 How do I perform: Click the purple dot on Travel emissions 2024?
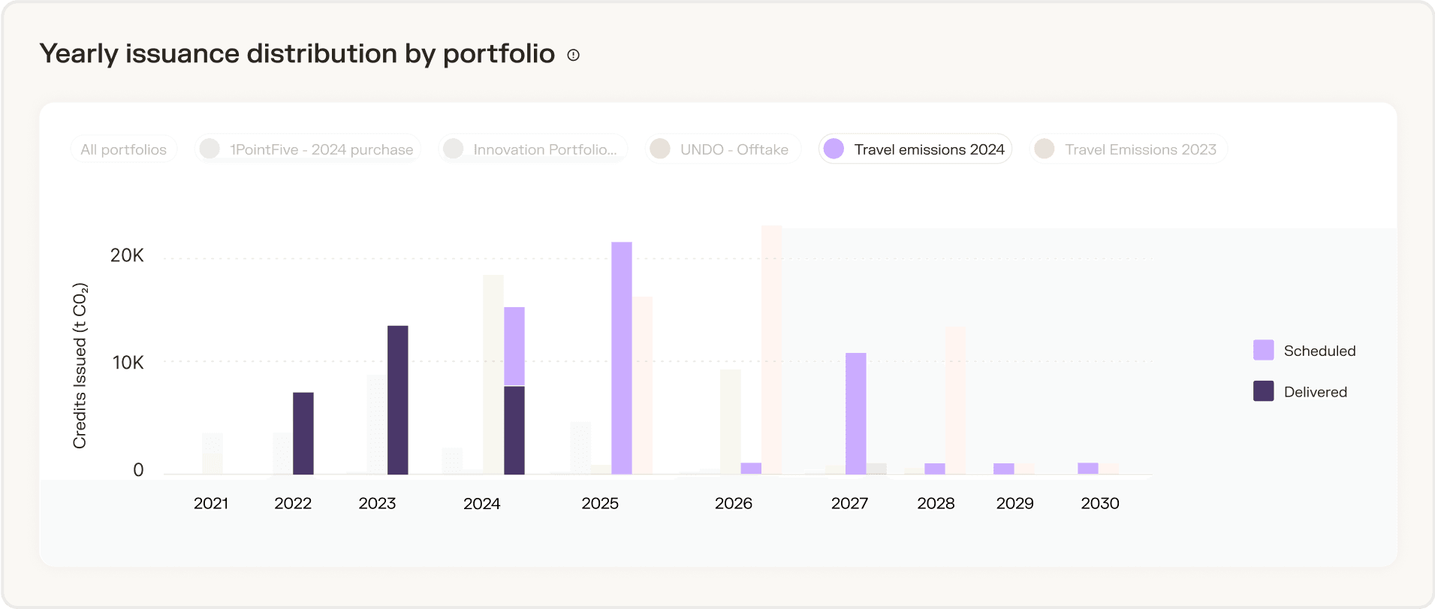point(834,149)
